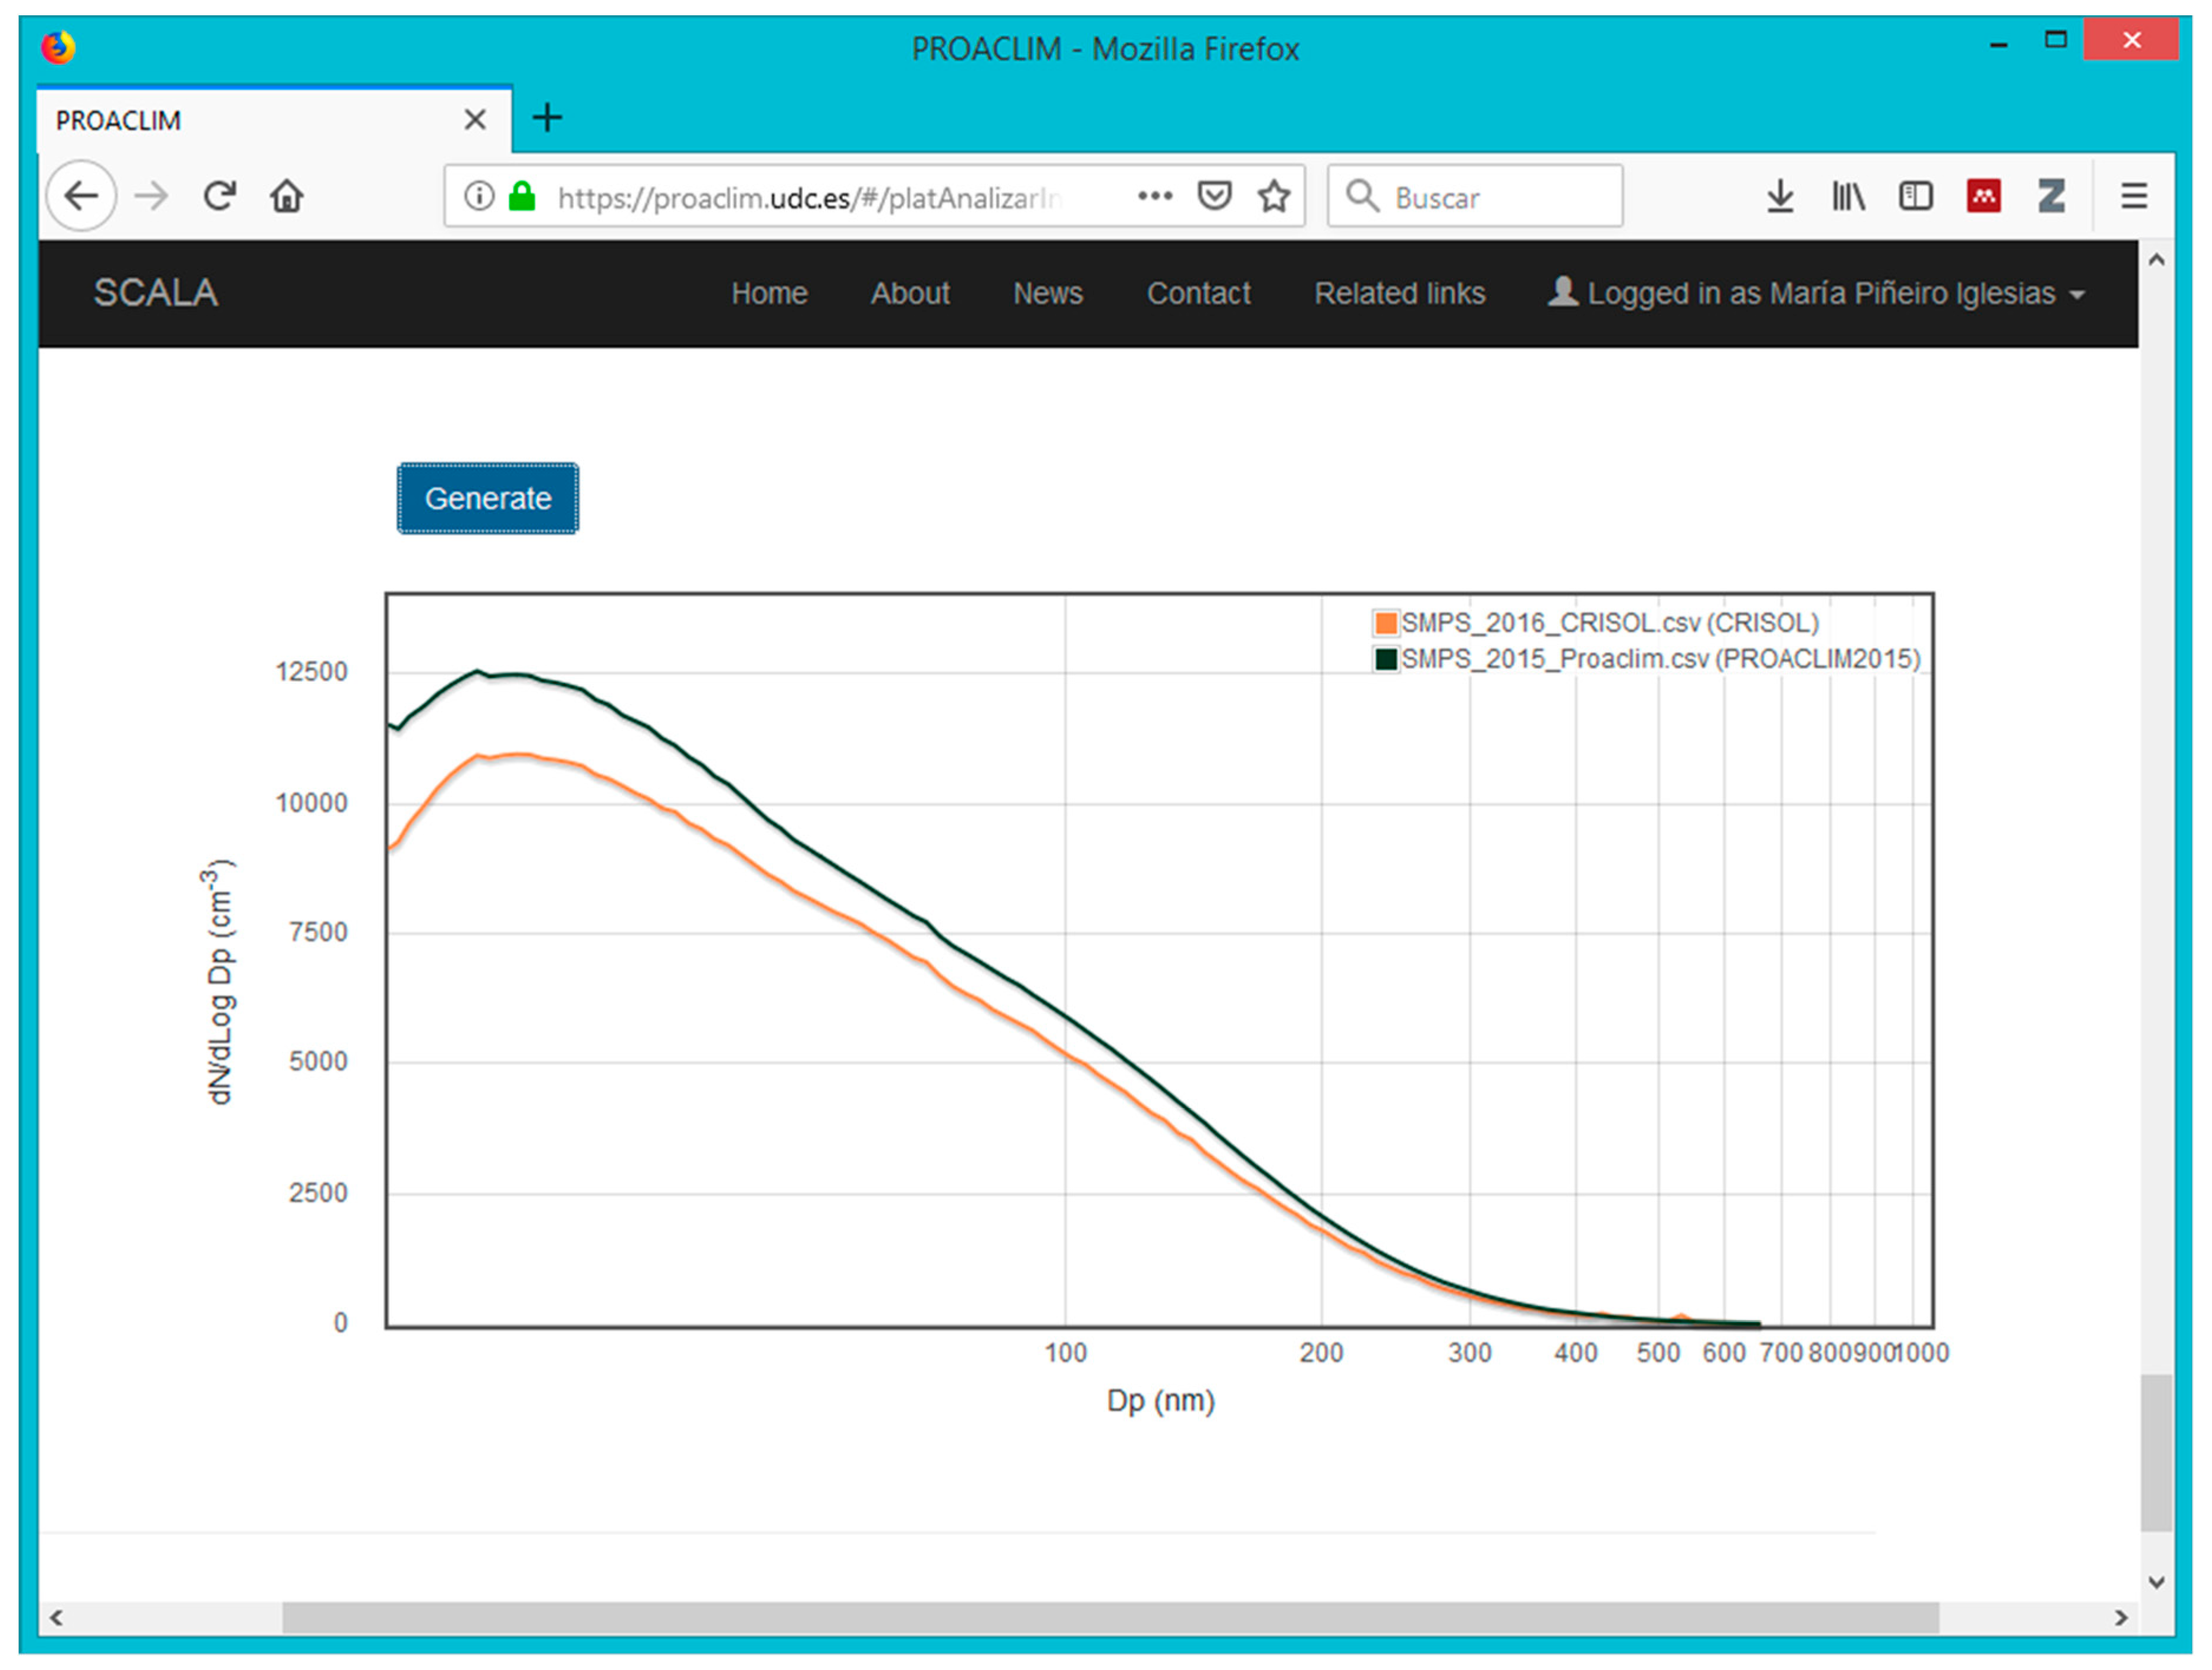Go to the News nav item
Viewport: 2212px width, 1670px height.
pyautogui.click(x=1047, y=293)
